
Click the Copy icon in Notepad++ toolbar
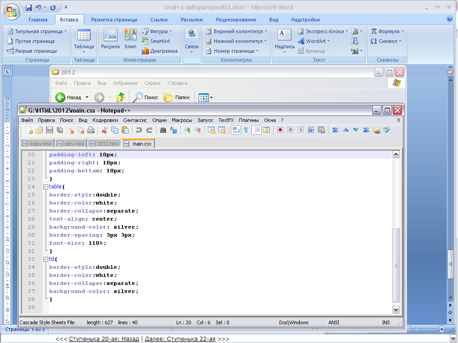[x=115, y=130]
